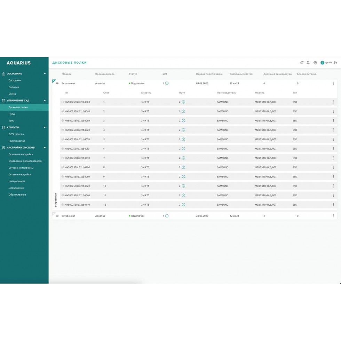Show paths info icon for slot 1 disk
Screen dimensions: 341x341
pos(183,102)
